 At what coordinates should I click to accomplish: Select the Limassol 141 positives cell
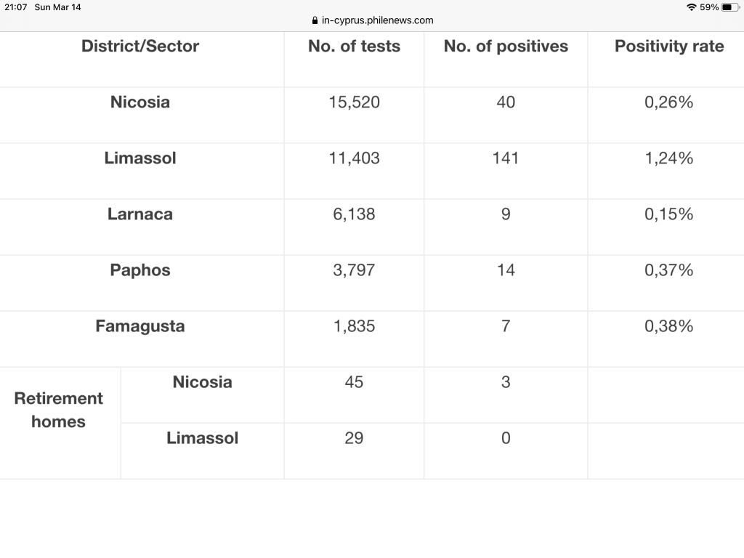[x=506, y=158]
